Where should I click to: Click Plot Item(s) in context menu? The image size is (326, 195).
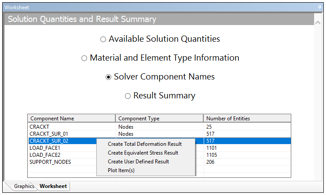click(x=121, y=170)
